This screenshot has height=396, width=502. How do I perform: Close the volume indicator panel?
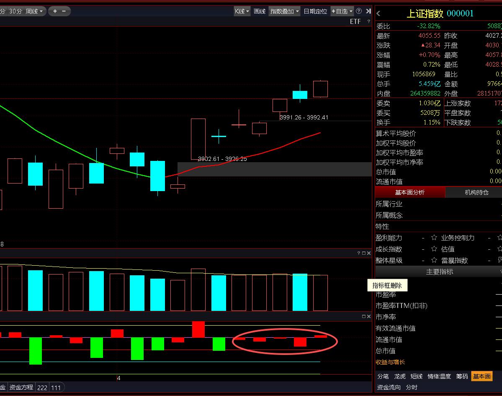[369, 253]
